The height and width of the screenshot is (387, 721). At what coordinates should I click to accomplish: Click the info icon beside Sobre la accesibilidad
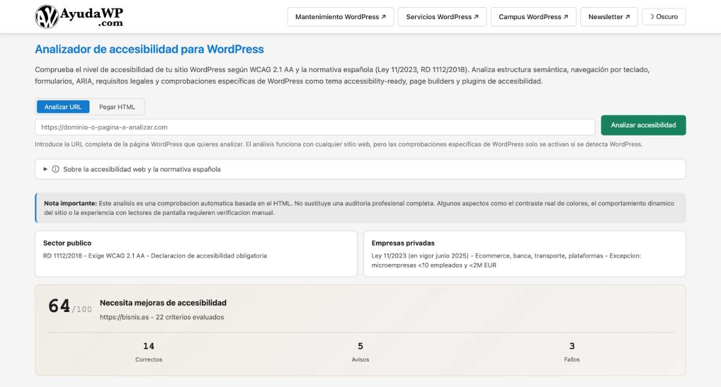point(55,169)
